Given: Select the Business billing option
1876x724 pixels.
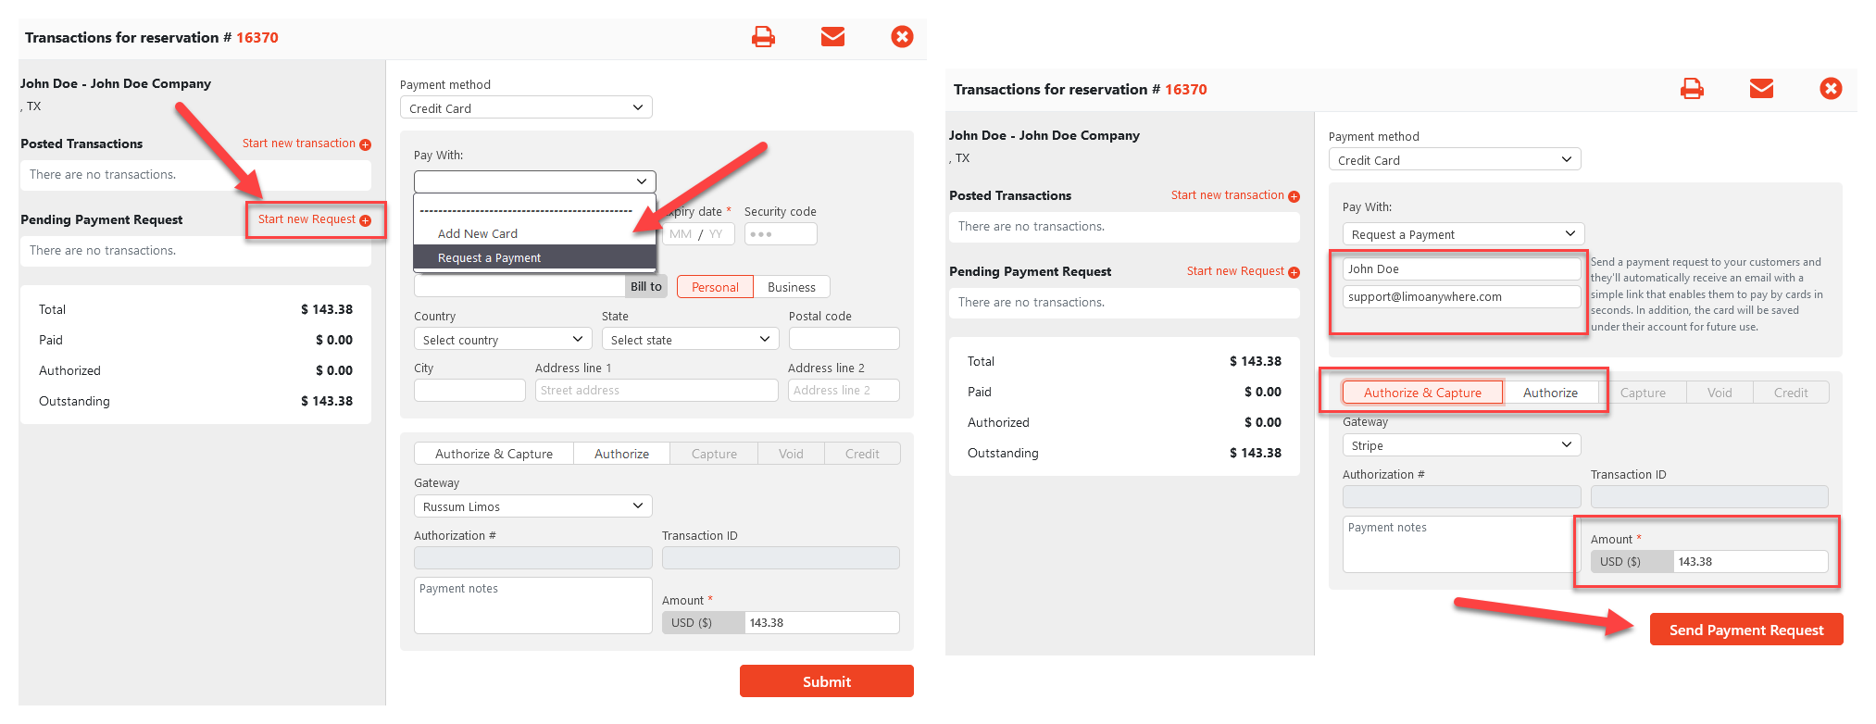Looking at the screenshot, I should pos(791,287).
